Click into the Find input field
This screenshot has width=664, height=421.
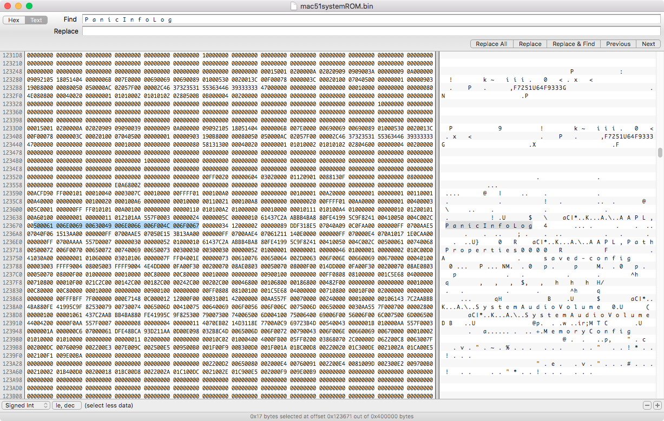[371, 19]
